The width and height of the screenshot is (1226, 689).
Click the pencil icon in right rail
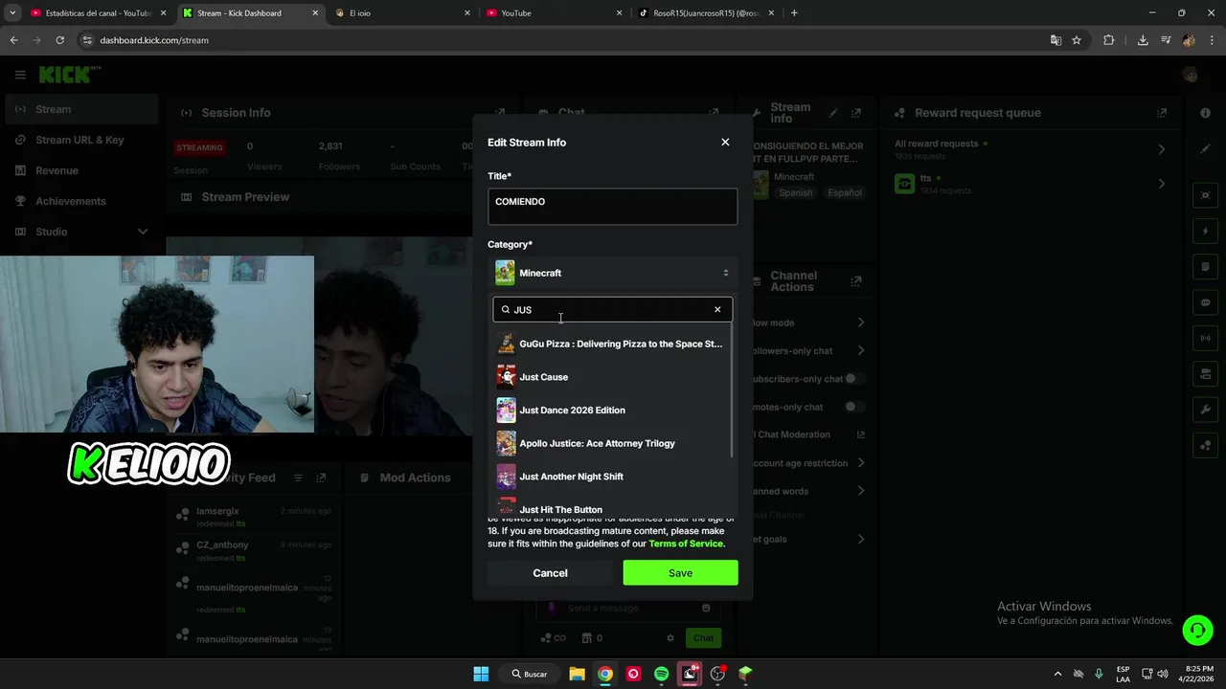coord(1206,149)
